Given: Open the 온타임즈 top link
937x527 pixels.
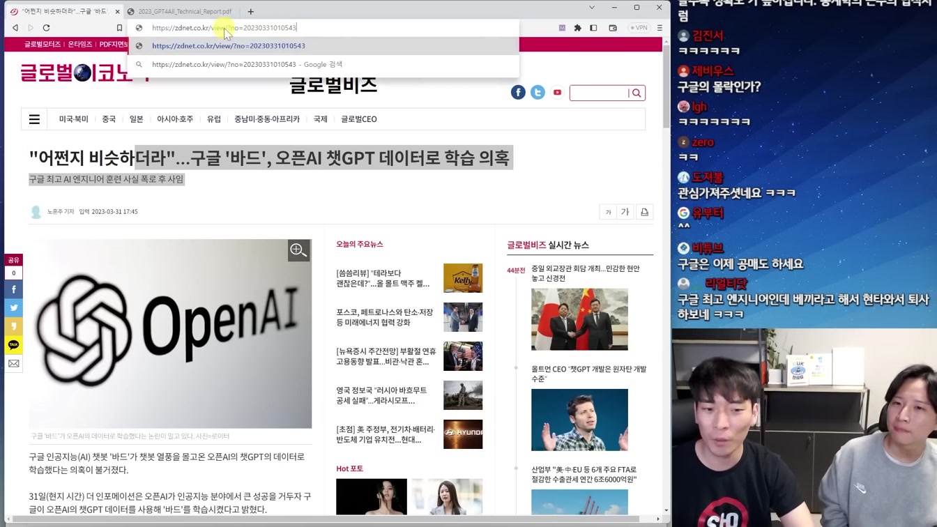Looking at the screenshot, I should pyautogui.click(x=80, y=44).
